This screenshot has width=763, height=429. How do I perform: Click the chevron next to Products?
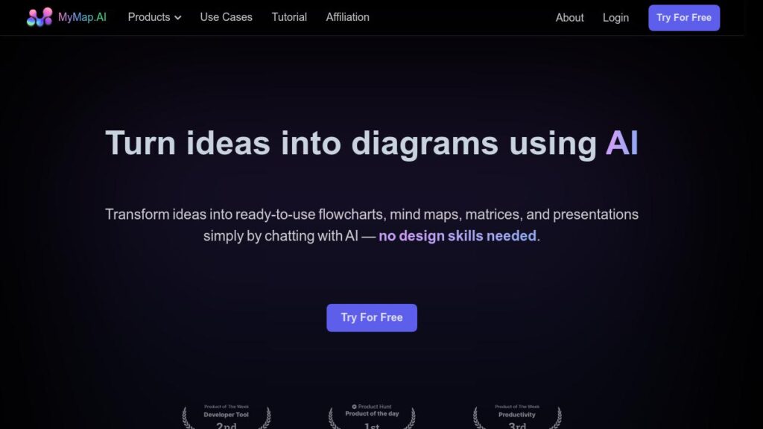coord(177,17)
